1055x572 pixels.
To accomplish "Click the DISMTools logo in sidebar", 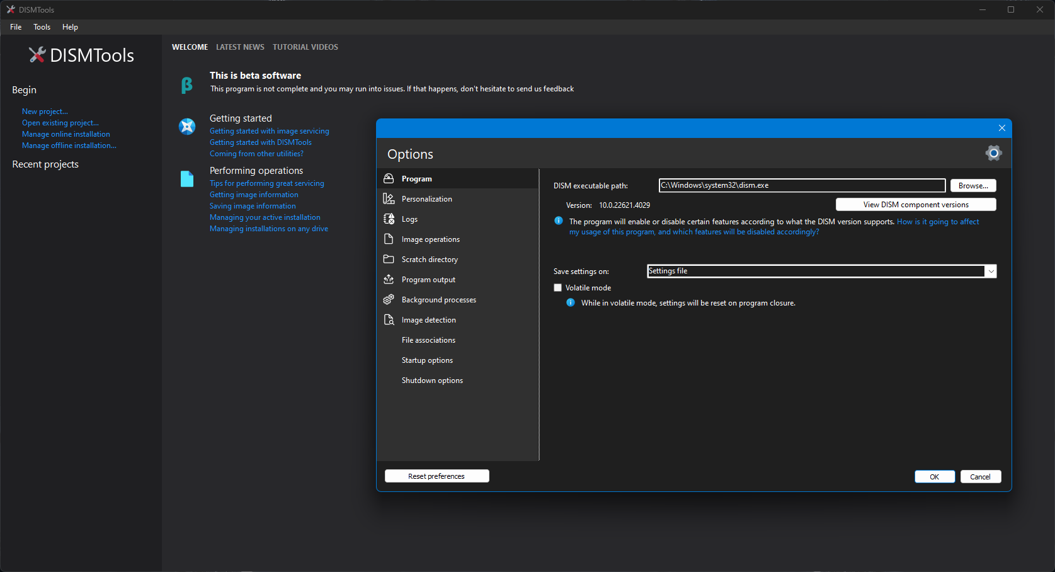I will tap(81, 55).
